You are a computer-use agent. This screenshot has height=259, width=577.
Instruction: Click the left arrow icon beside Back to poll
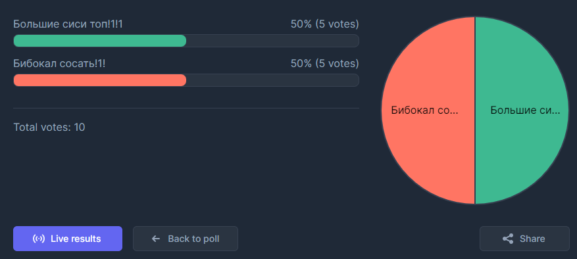coord(156,239)
